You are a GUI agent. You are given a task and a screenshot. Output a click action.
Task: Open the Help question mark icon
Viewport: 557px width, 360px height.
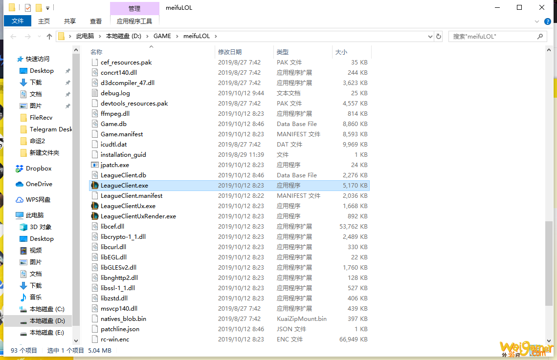pyautogui.click(x=548, y=21)
